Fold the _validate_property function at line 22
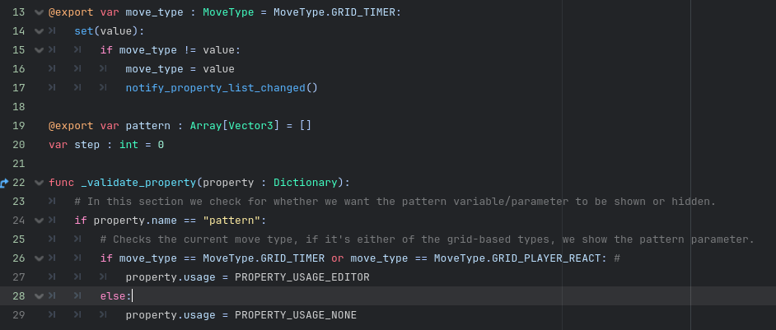The width and height of the screenshot is (776, 330). point(39,183)
